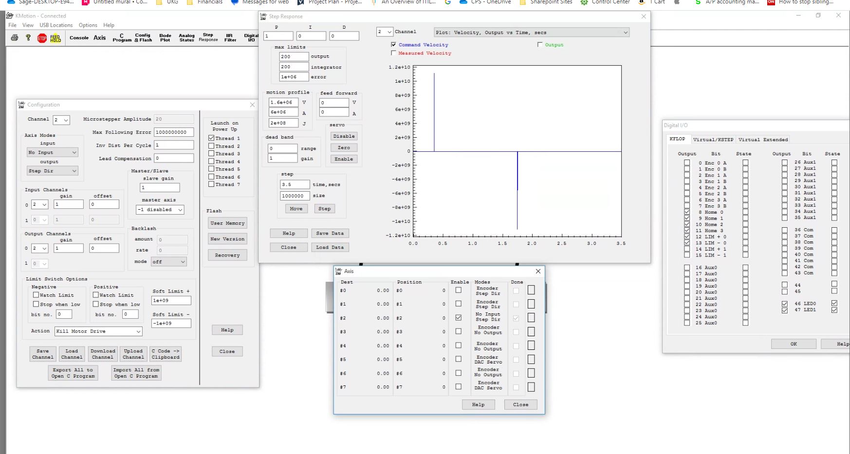Switch to the Virtual/KSTEP tab
The image size is (850, 454).
713,140
